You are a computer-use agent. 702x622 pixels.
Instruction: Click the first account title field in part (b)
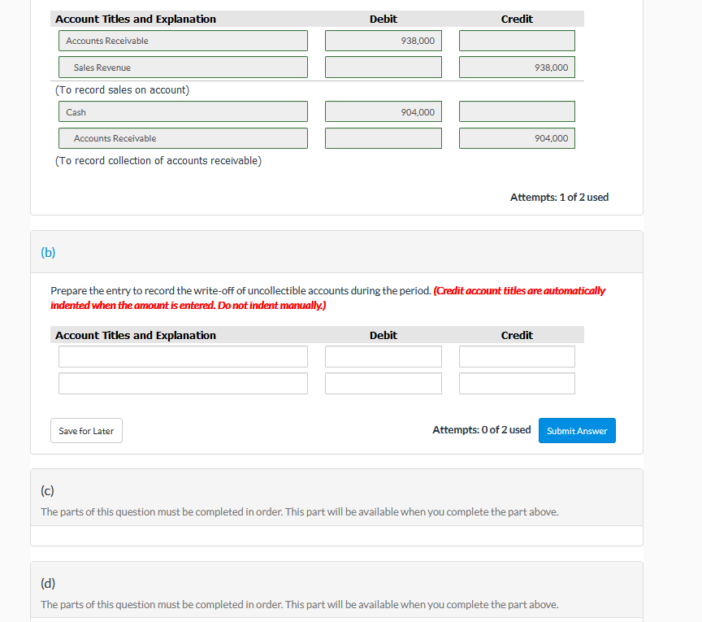click(183, 356)
